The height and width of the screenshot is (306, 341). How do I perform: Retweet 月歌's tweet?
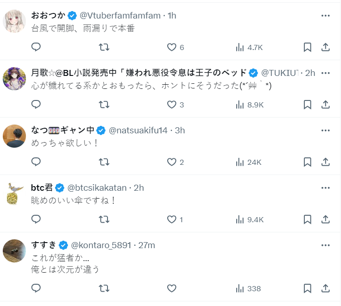pyautogui.click(x=104, y=105)
